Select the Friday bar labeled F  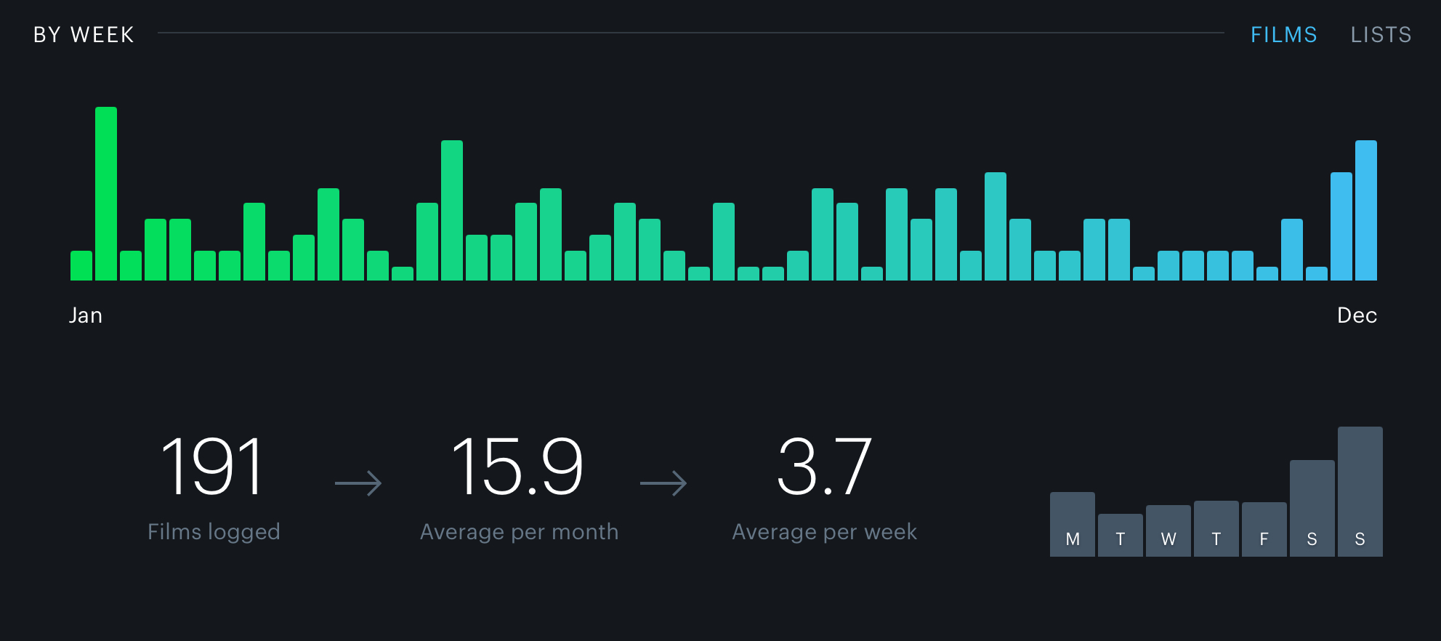pos(1264,530)
